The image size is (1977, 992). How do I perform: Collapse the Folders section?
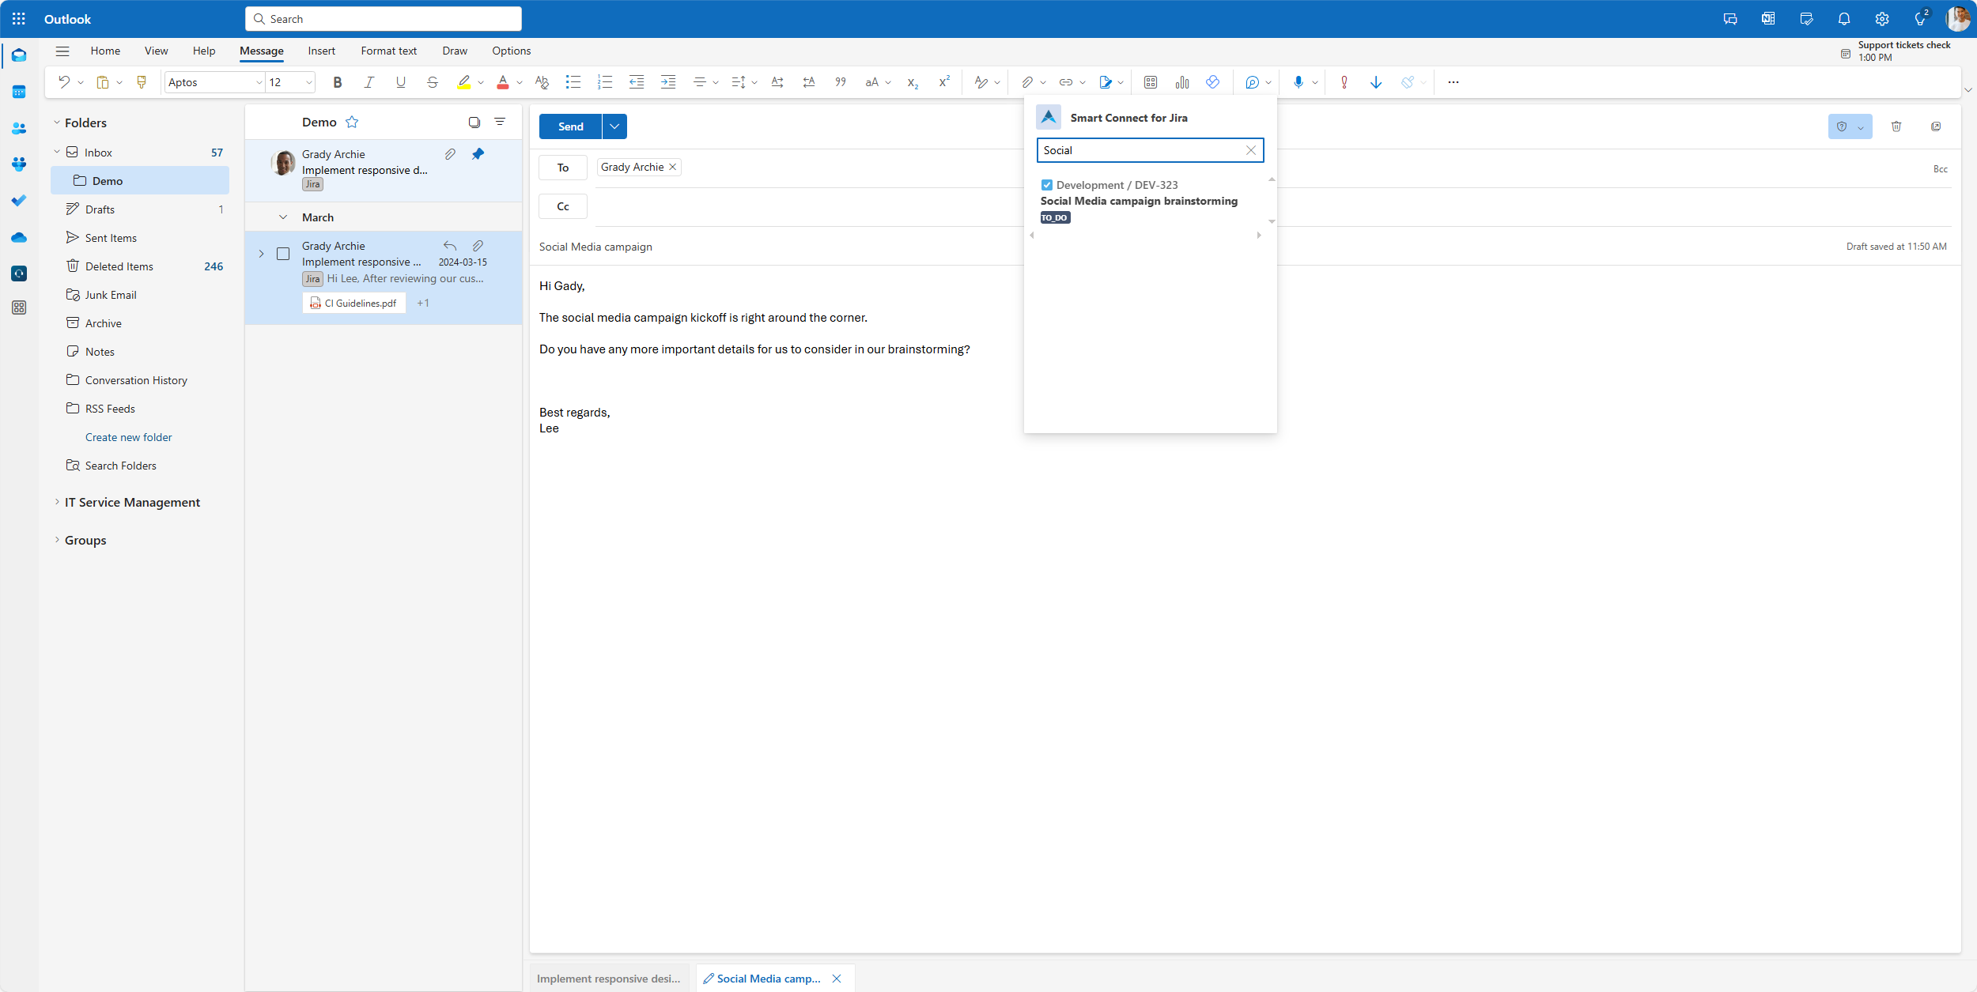(x=57, y=123)
